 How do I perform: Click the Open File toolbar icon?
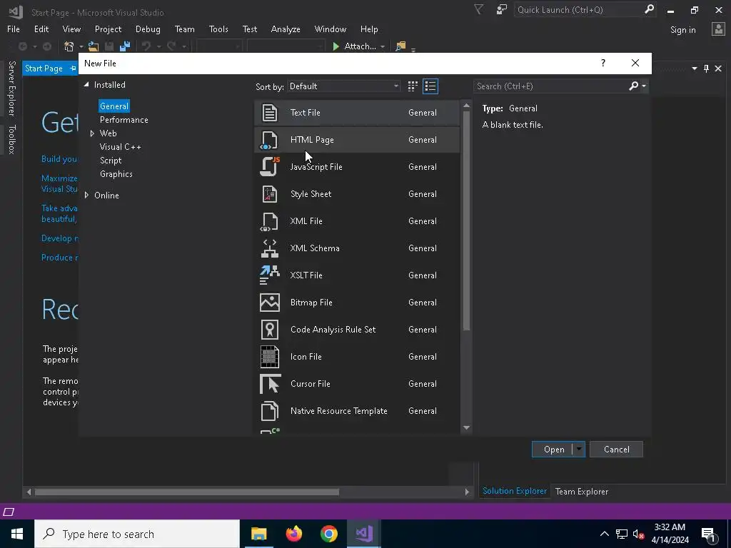(x=94, y=46)
